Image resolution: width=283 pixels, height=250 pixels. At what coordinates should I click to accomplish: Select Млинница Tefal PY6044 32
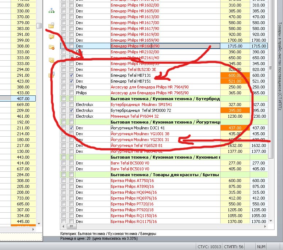click(135, 116)
